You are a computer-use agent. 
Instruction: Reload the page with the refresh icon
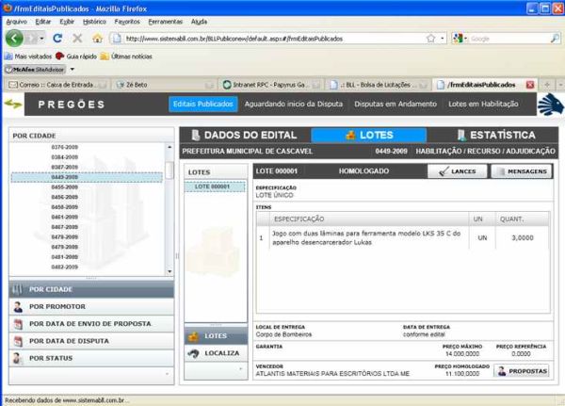click(x=58, y=39)
